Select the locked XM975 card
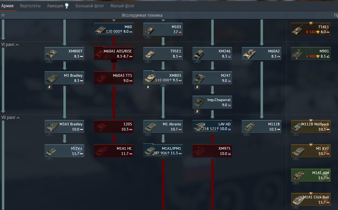The image size is (338, 210). (x=212, y=151)
